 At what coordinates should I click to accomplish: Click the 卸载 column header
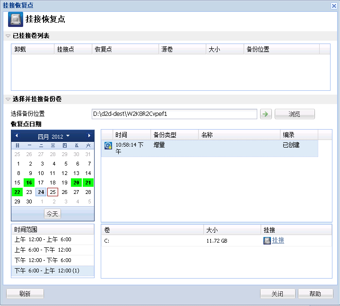(33, 49)
